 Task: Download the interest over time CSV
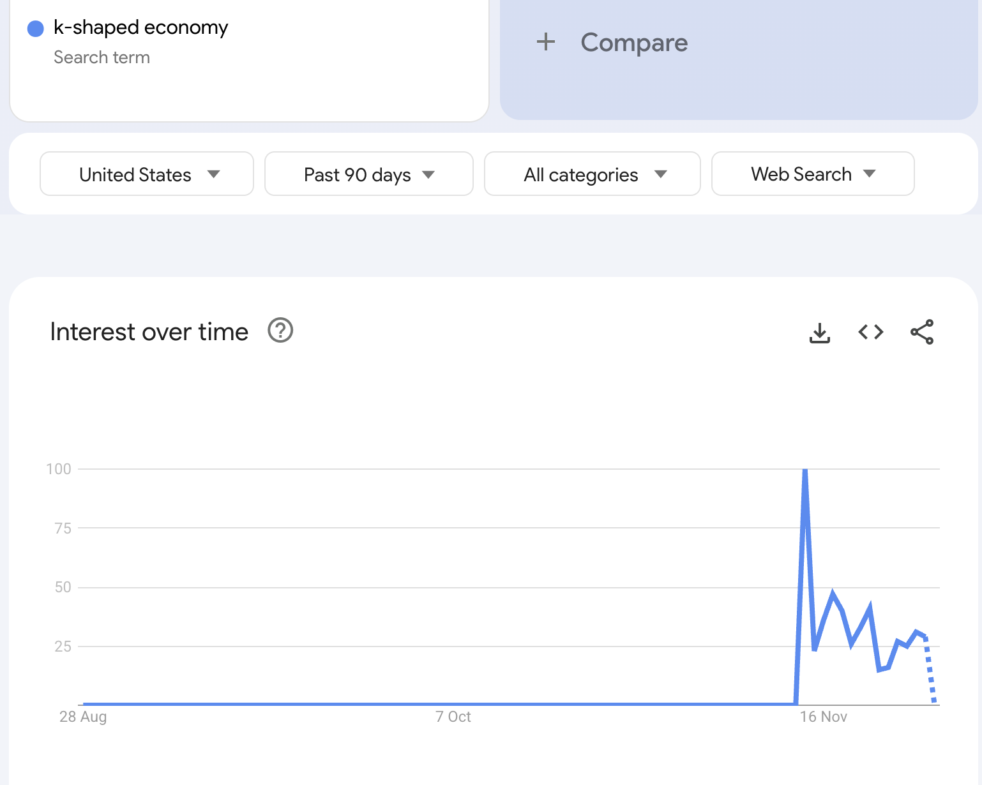[820, 333]
